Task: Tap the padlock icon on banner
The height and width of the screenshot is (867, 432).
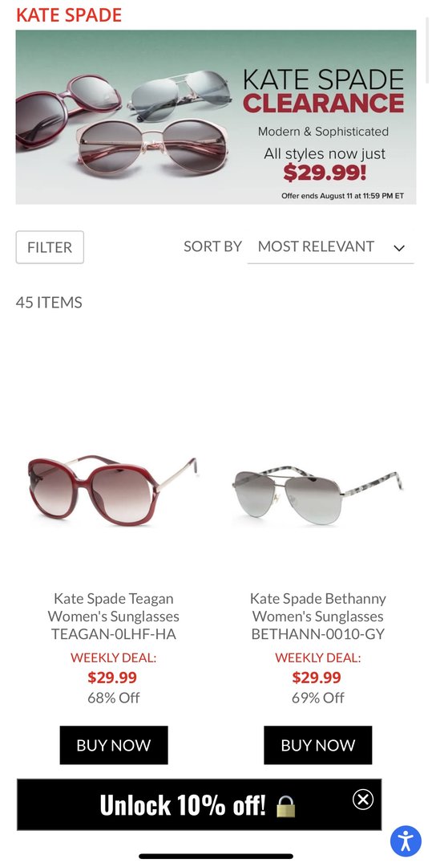Action: click(x=285, y=806)
